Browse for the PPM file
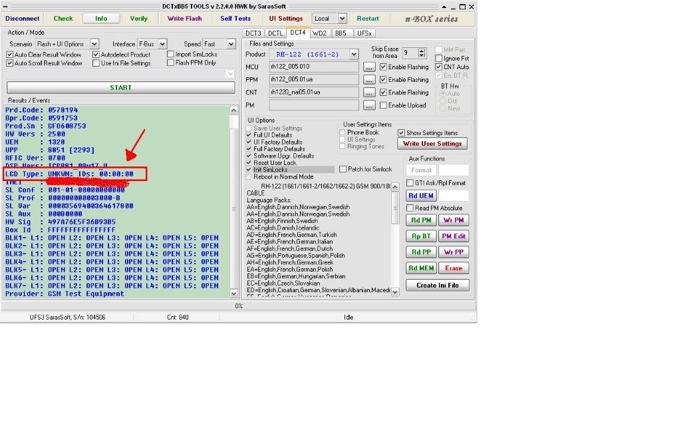 pos(370,80)
